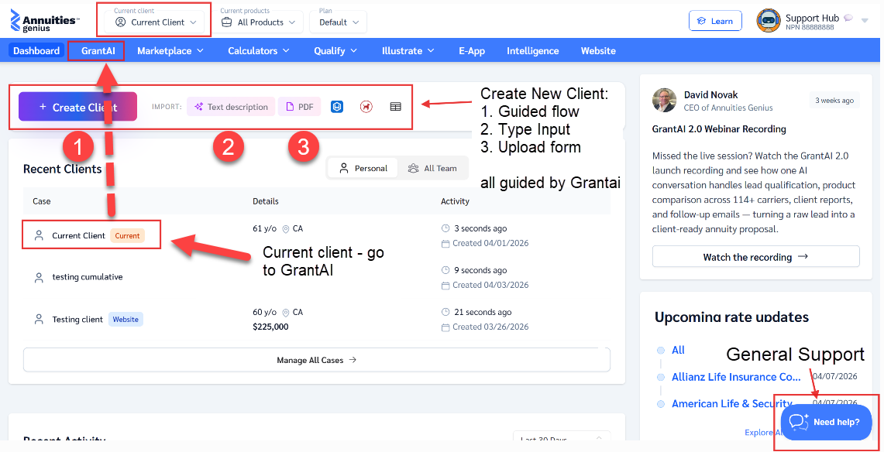
Task: Open the Current Client case row
Action: (317, 235)
